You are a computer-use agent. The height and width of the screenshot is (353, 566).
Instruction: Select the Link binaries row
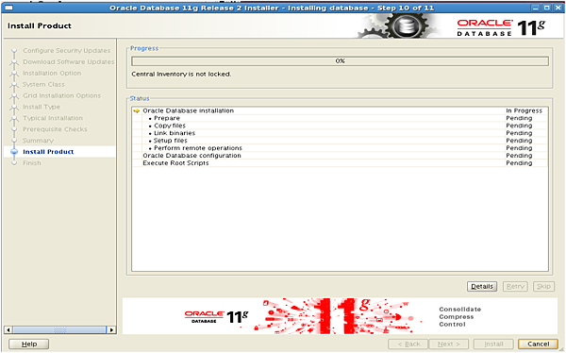click(340, 133)
